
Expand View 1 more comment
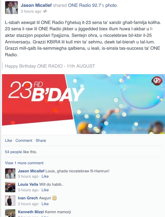tap(24, 163)
